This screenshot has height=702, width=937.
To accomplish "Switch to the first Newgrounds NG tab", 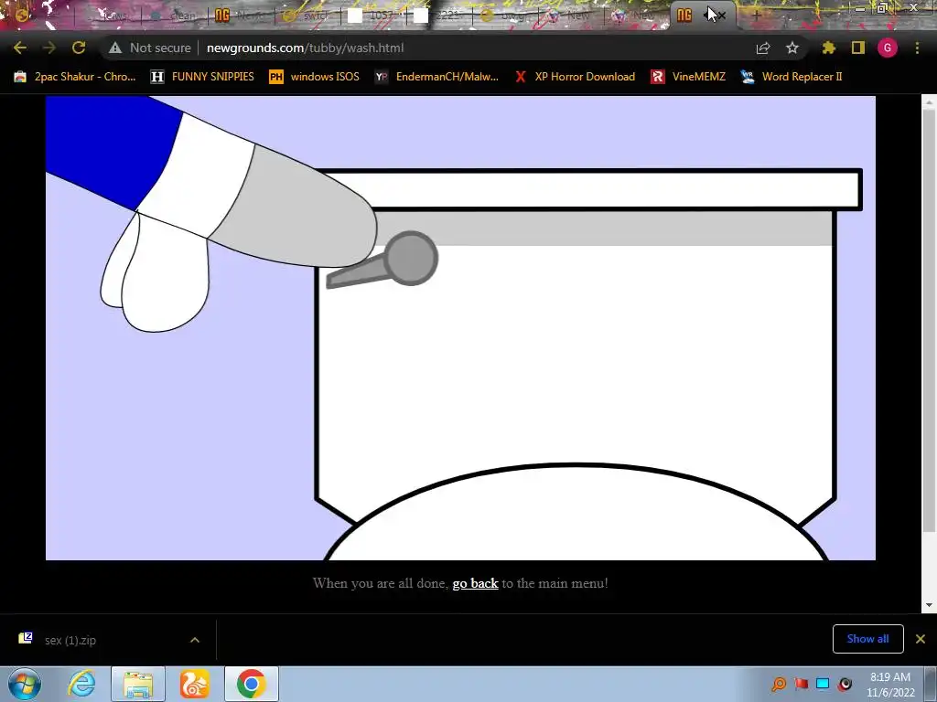I will 239,16.
